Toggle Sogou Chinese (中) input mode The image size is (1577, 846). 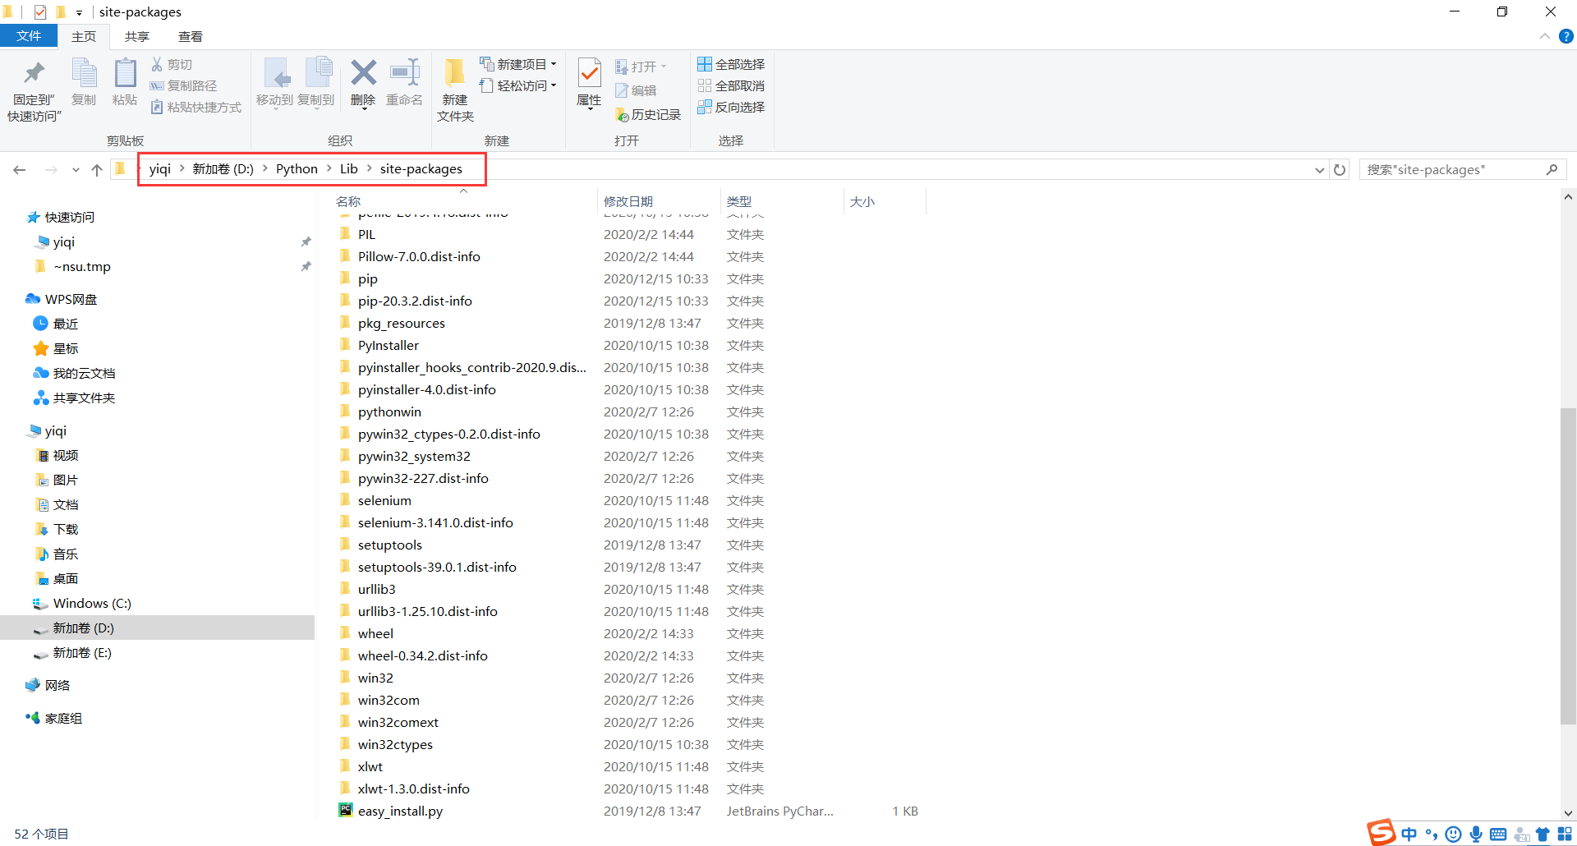(x=1409, y=835)
